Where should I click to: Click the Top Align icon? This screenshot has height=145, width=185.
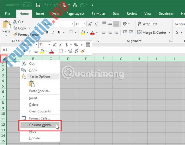point(104,23)
